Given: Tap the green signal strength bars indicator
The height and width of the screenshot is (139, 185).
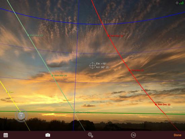Looking at the screenshot, I should 181,3.
